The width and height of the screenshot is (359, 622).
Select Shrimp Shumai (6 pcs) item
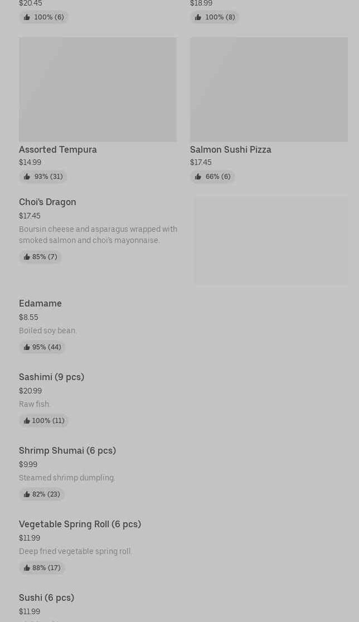pos(67,450)
